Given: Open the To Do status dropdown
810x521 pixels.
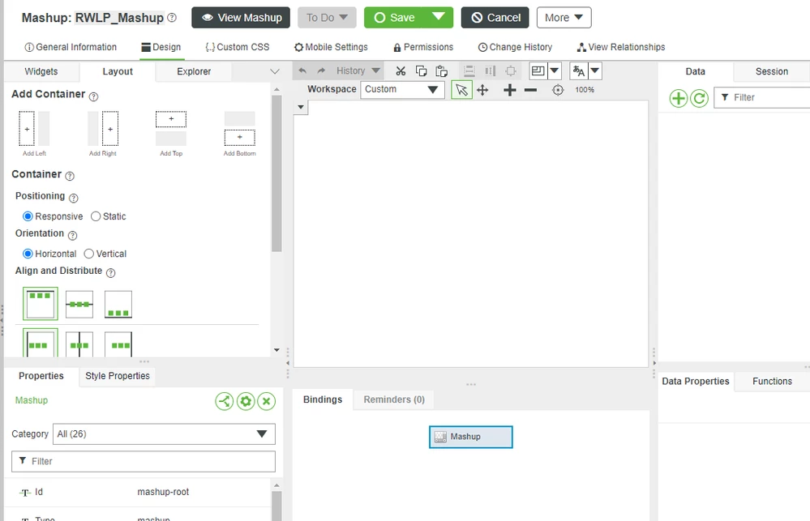Looking at the screenshot, I should point(327,18).
